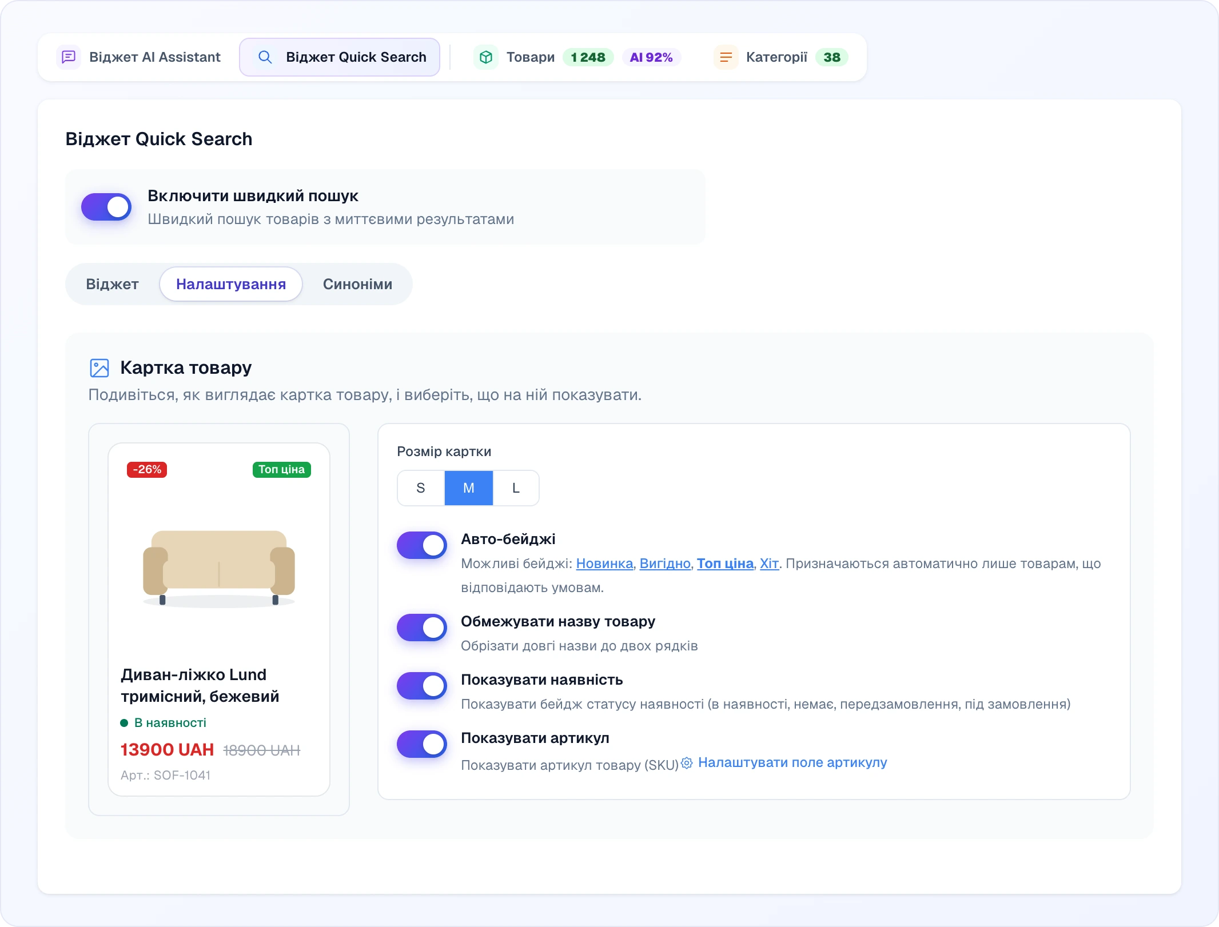Viewport: 1219px width, 927px height.
Task: Click the Розмір картки label
Action: pyautogui.click(x=444, y=451)
